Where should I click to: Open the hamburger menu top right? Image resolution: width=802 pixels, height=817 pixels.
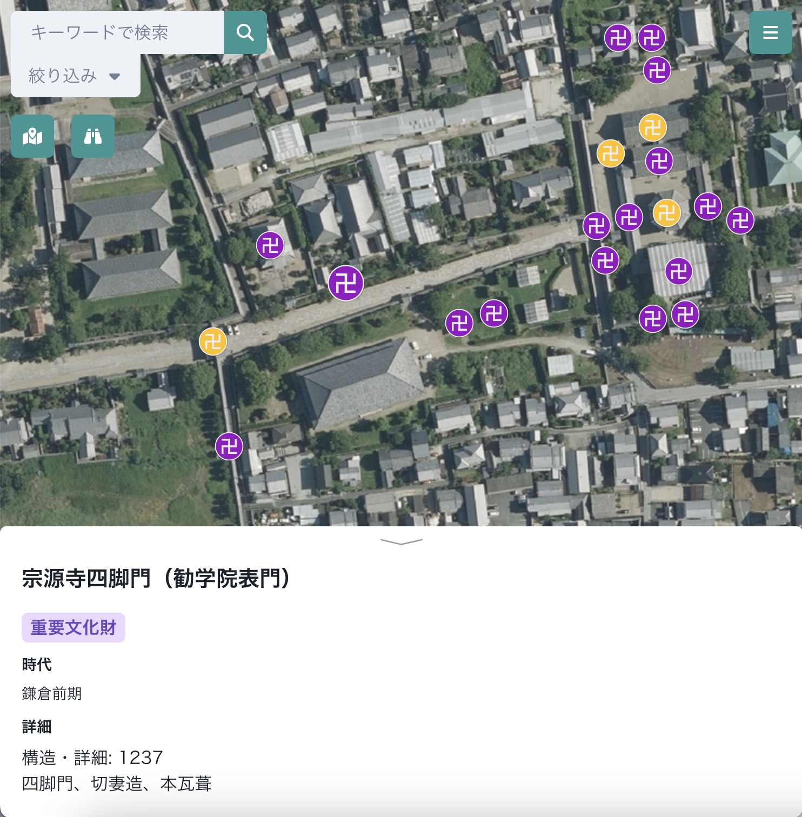[771, 32]
